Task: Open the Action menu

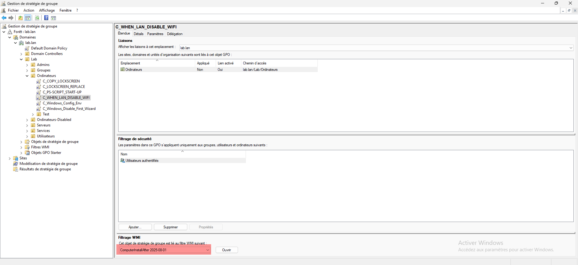Action: [x=29, y=10]
